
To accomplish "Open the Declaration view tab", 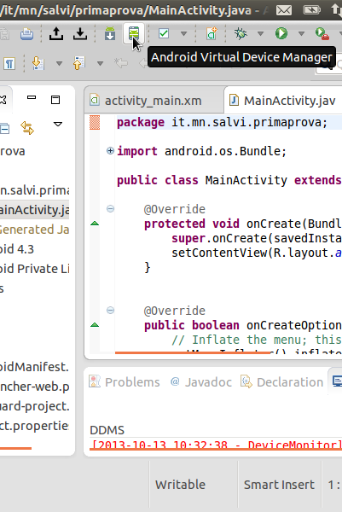I will coord(282,382).
